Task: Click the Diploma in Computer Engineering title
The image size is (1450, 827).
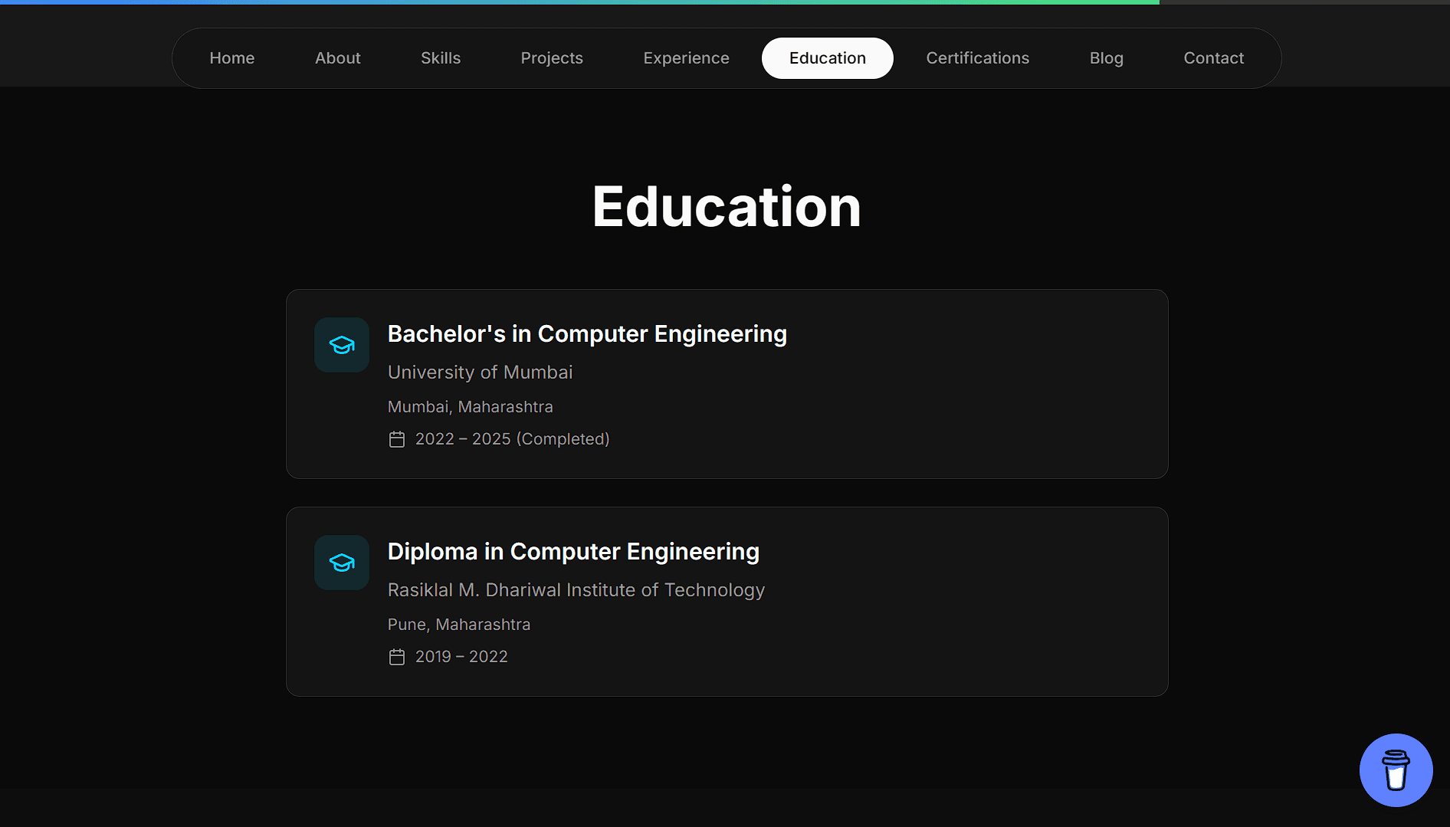Action: tap(573, 552)
